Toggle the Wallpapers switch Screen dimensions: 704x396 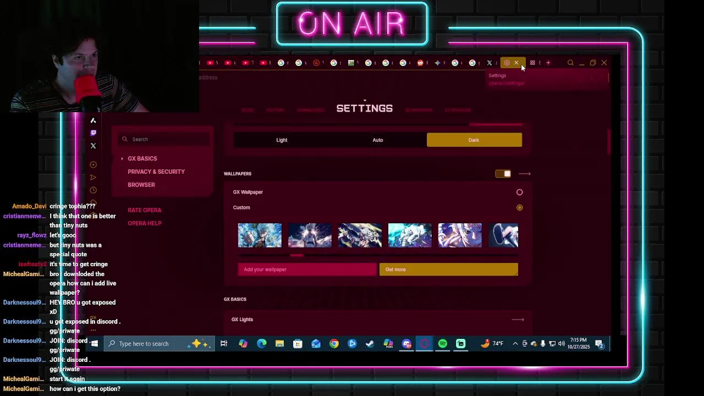503,174
